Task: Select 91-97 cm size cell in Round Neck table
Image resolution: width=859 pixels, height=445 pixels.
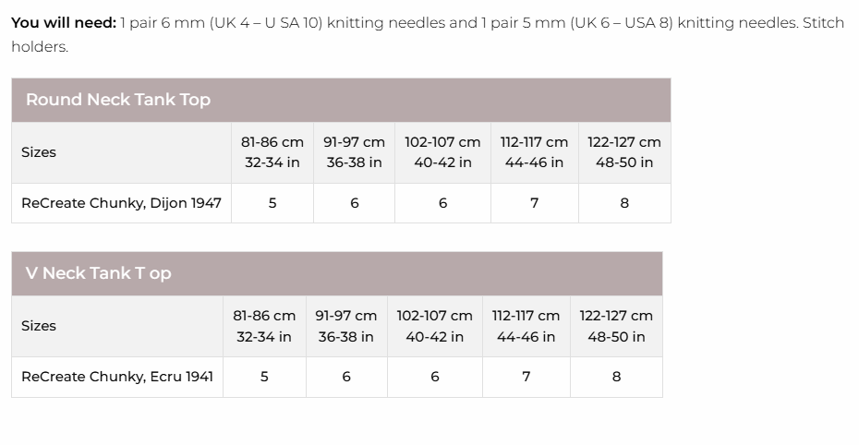Action: pyautogui.click(x=354, y=152)
